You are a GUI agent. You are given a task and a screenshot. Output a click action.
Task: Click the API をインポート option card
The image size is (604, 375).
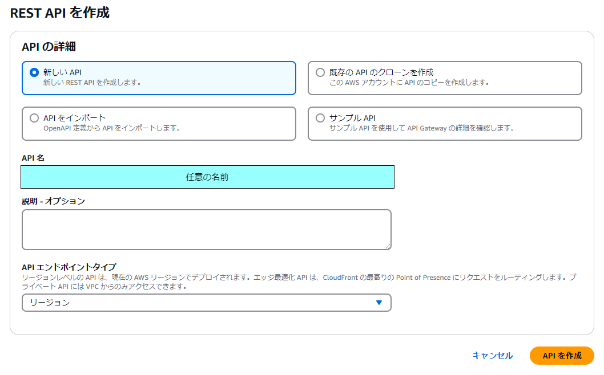[x=158, y=124]
